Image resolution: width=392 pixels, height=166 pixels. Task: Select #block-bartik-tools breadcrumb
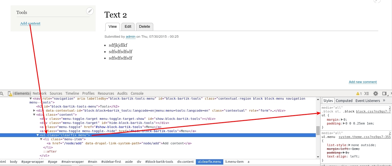(159, 162)
